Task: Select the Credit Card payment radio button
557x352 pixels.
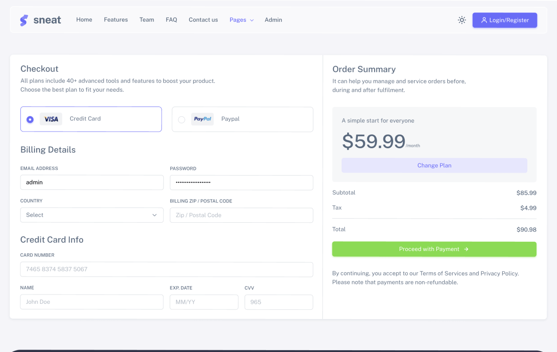Action: coord(30,119)
